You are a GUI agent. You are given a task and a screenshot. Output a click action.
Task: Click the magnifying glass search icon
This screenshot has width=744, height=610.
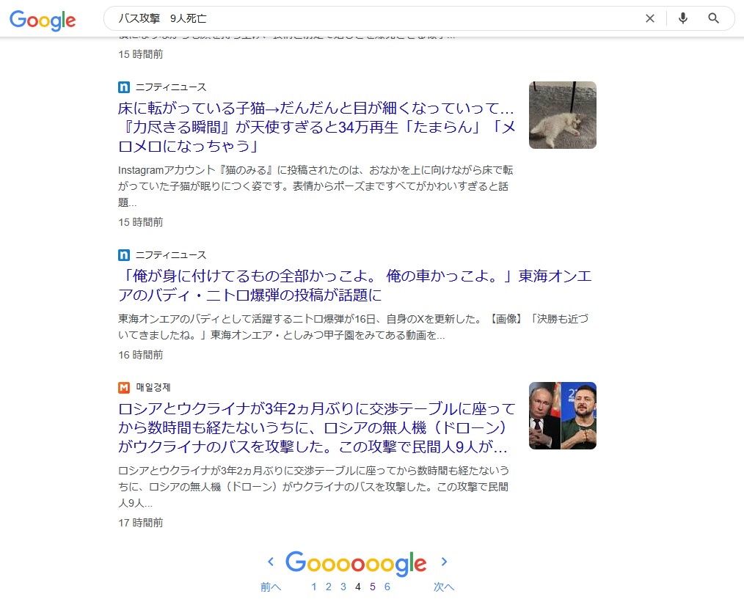click(x=713, y=18)
